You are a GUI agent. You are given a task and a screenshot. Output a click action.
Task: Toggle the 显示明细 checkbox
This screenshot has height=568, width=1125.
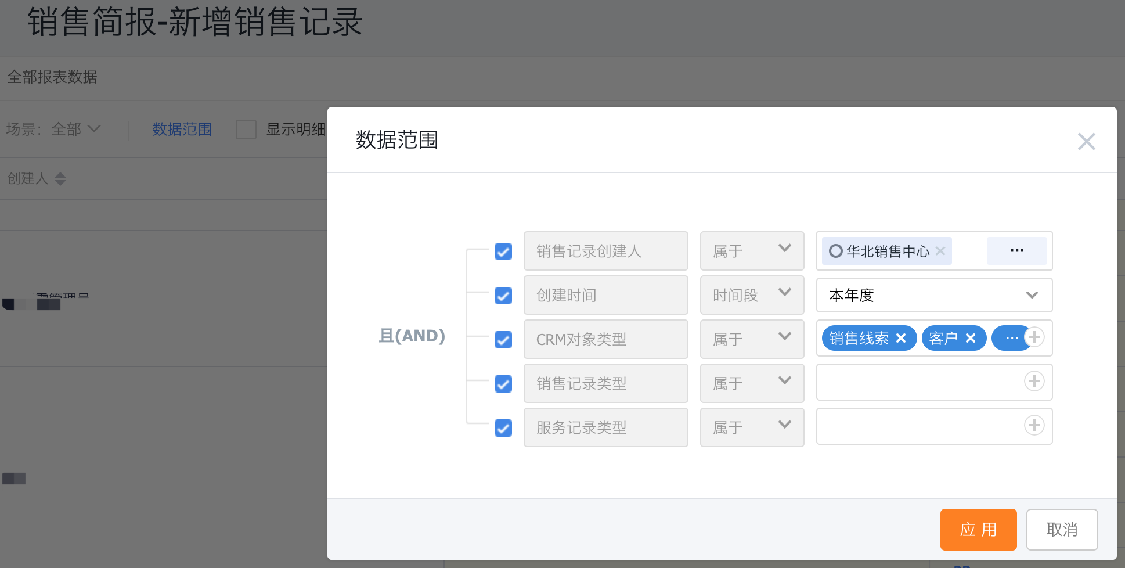246,129
